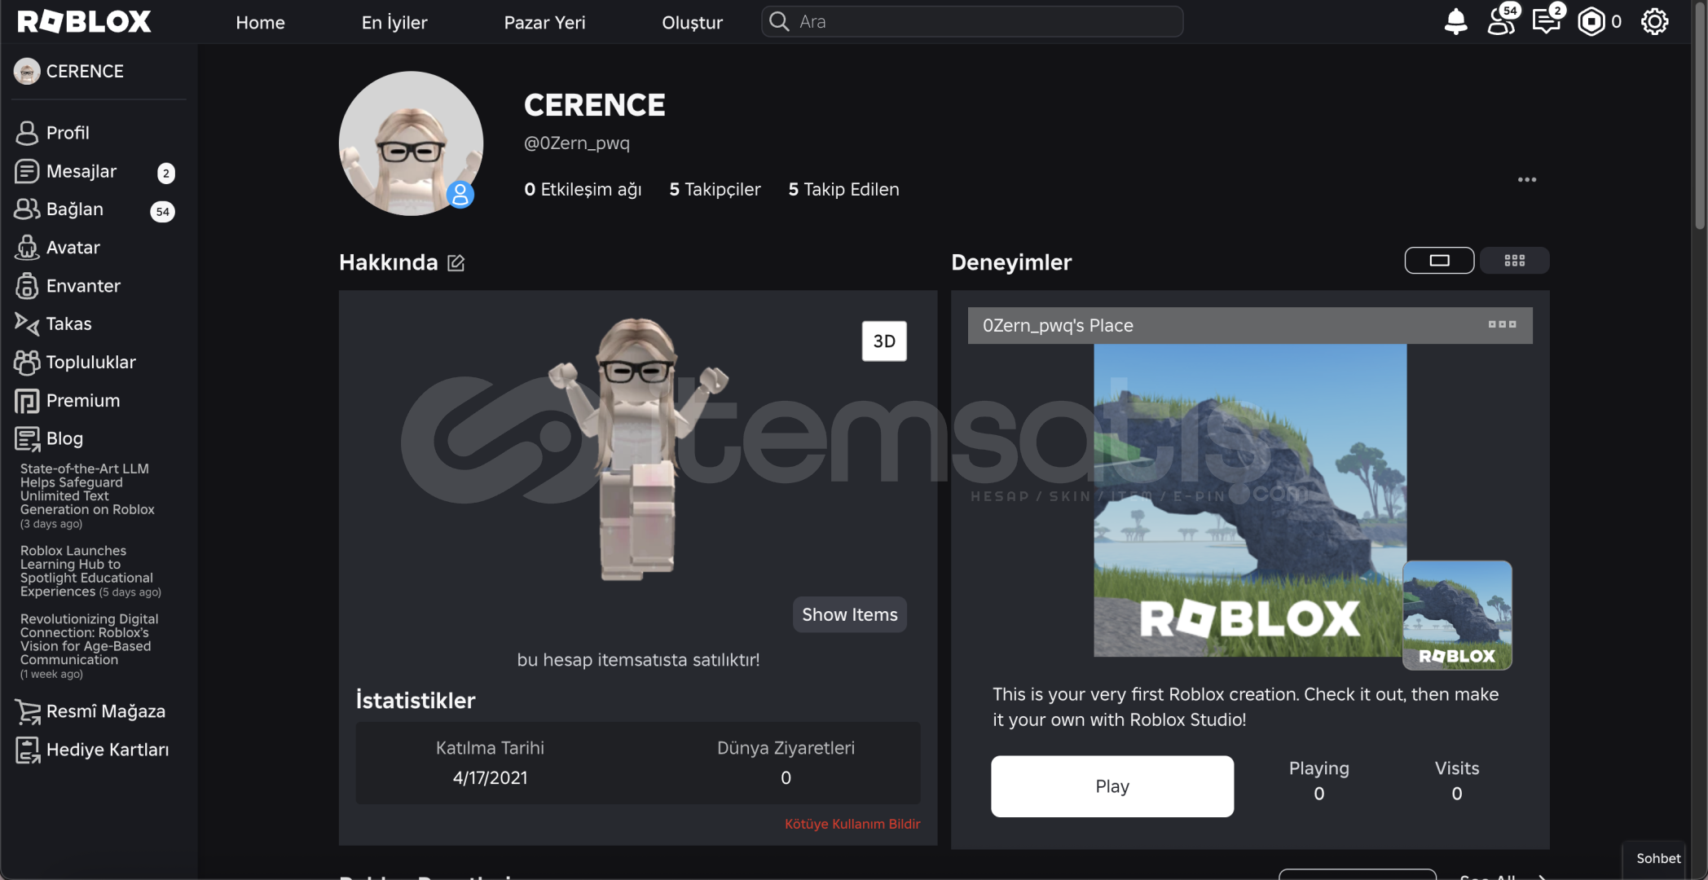Click the Mesajlar sidebar icon
The height and width of the screenshot is (880, 1708).
(27, 171)
